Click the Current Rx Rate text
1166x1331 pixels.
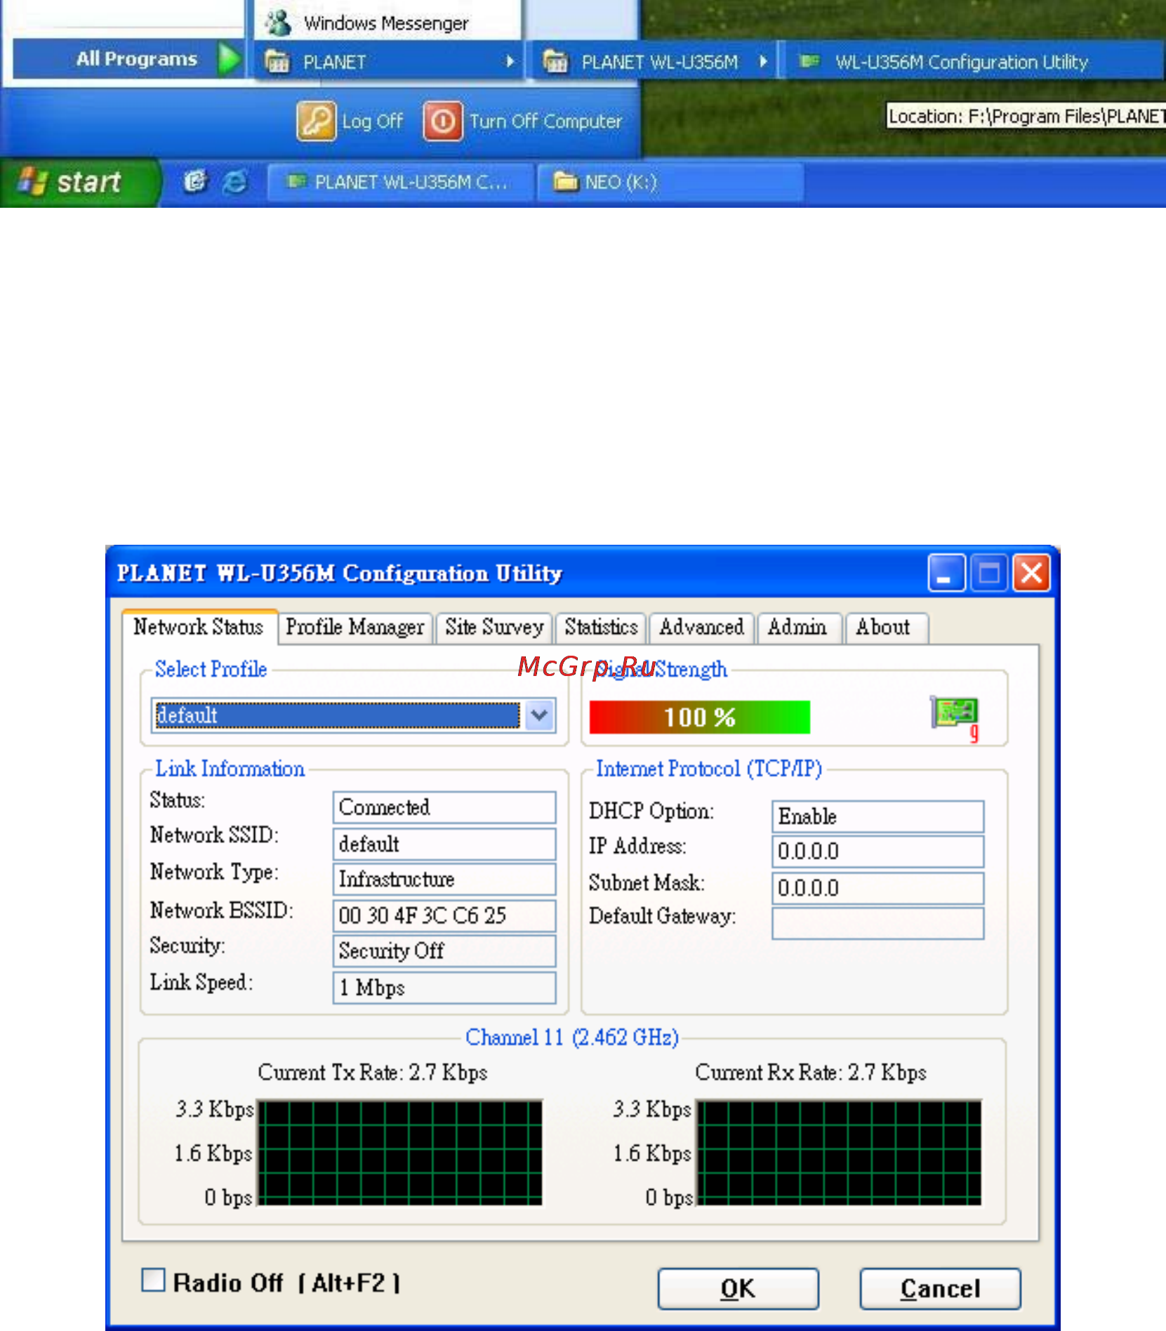(x=811, y=1073)
